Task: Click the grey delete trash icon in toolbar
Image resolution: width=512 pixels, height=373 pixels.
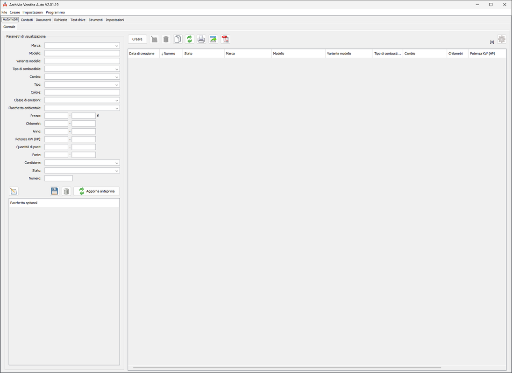Action: (166, 40)
